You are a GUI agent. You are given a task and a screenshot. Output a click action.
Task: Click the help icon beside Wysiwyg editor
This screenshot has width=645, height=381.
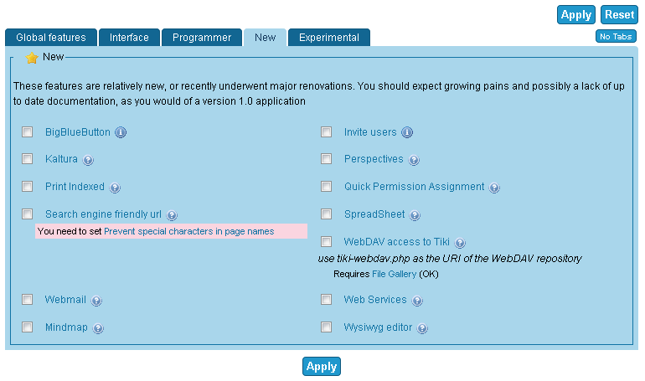click(422, 328)
